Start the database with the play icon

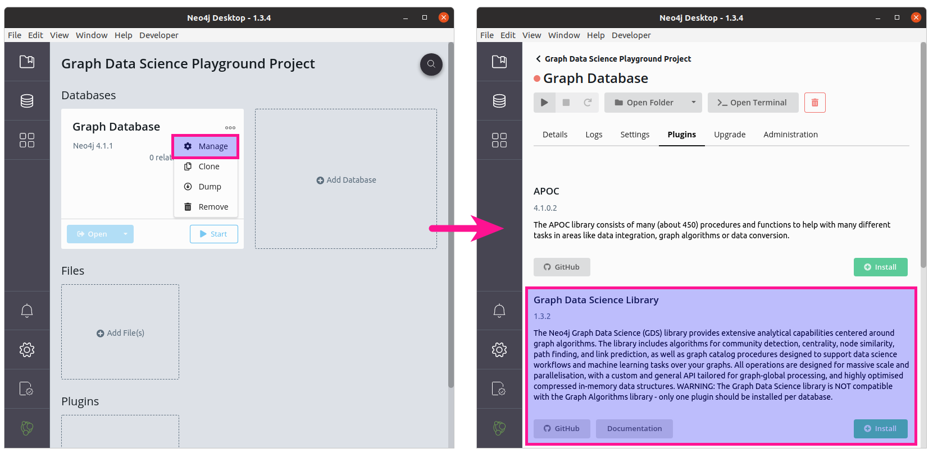(x=544, y=103)
